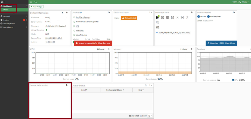This screenshot has width=251, height=119.
Task: Open System Information widget options menu
Action: (67, 13)
